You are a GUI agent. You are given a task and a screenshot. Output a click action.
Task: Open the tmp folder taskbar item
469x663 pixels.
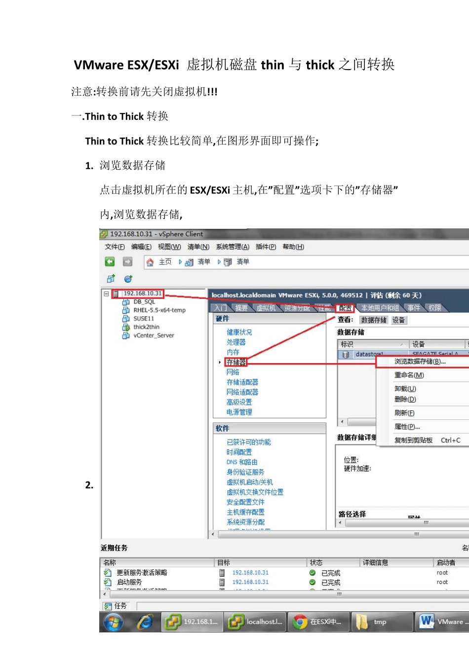pyautogui.click(x=383, y=622)
